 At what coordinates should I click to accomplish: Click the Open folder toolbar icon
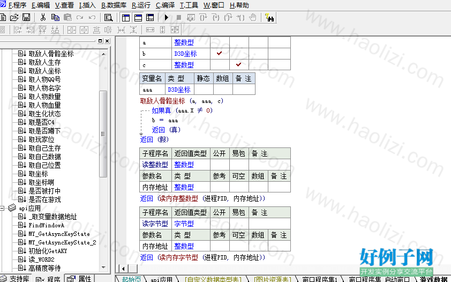tap(14, 18)
